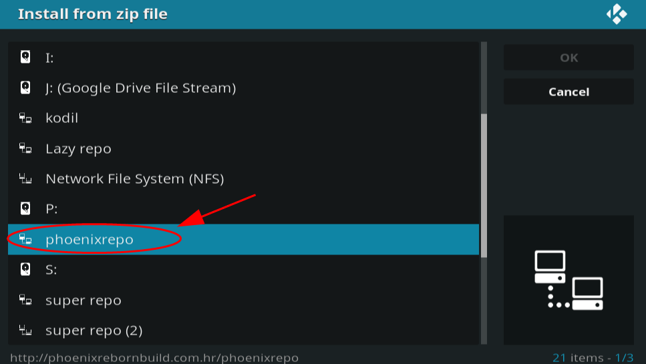The image size is (646, 364).
Task: Click the network share icon beside kodil
Action: [x=25, y=118]
